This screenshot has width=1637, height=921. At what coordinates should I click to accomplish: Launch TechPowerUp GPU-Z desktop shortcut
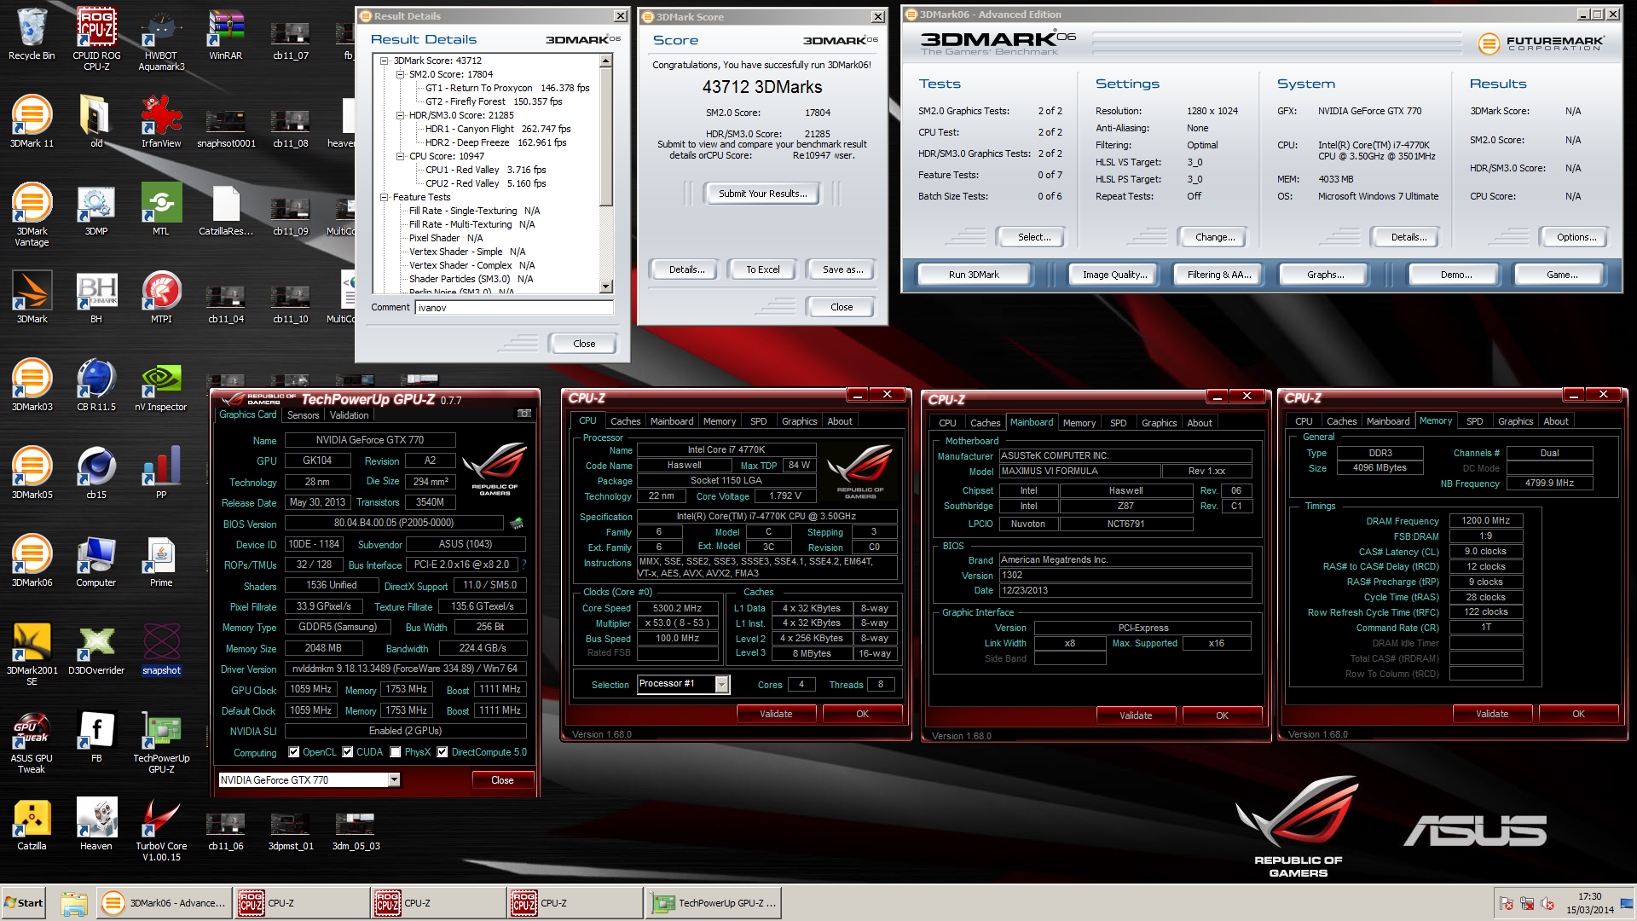161,740
